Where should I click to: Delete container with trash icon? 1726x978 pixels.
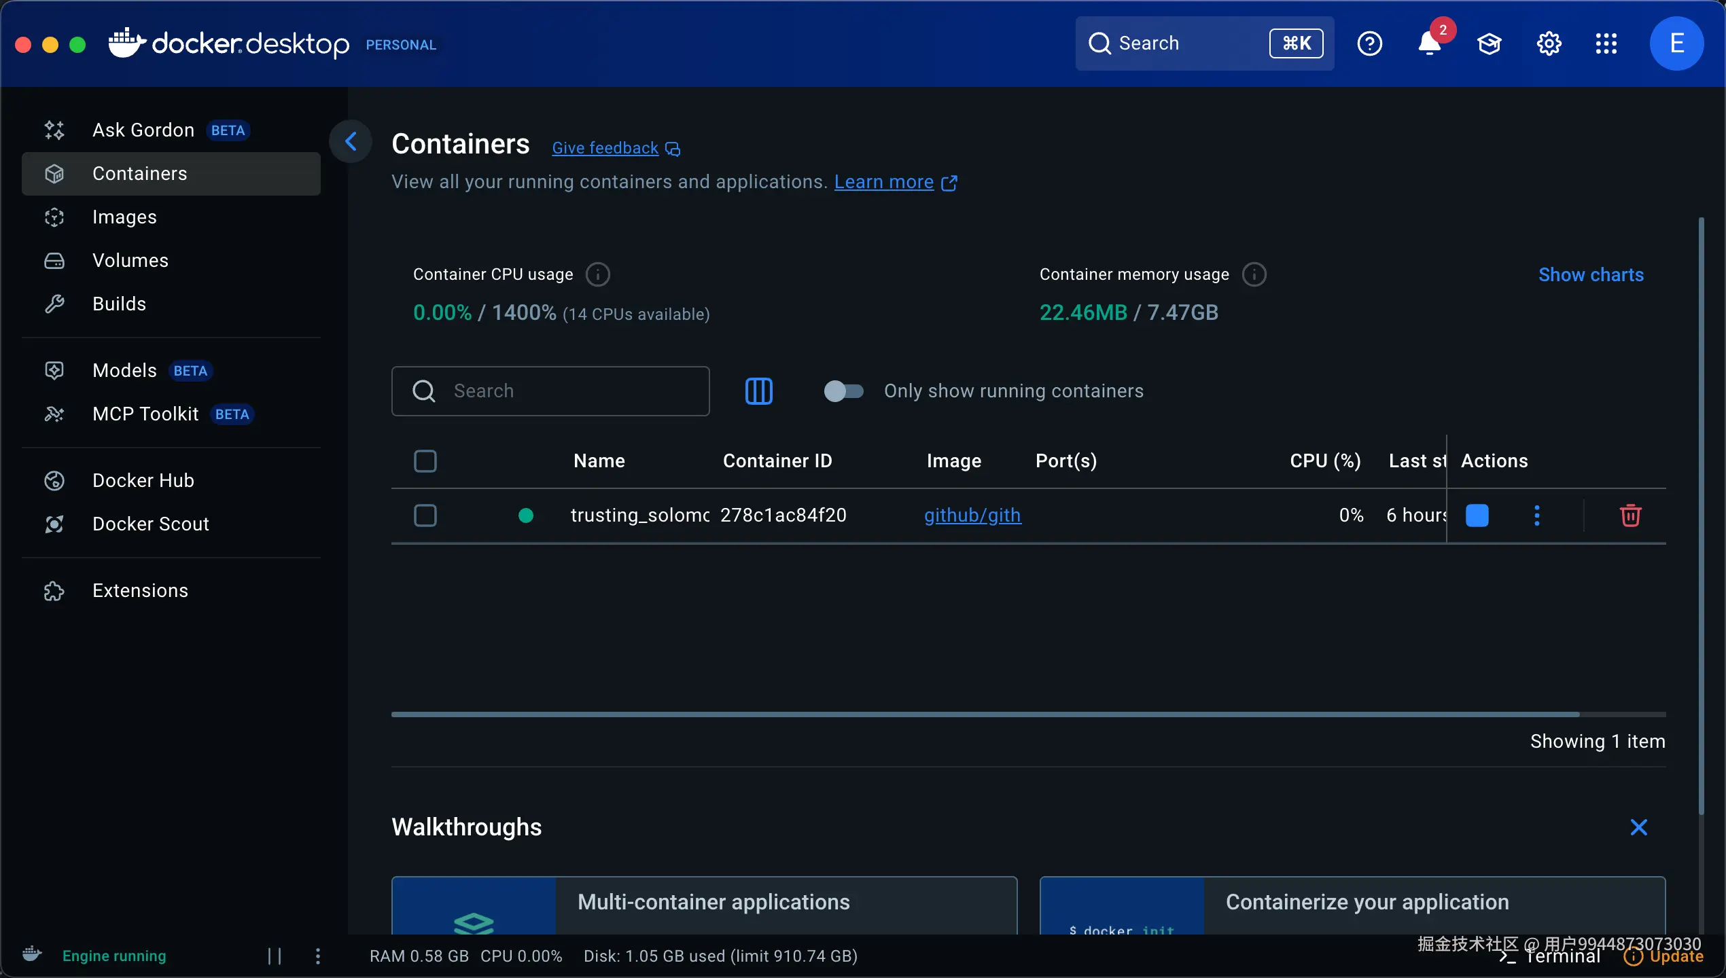point(1630,515)
